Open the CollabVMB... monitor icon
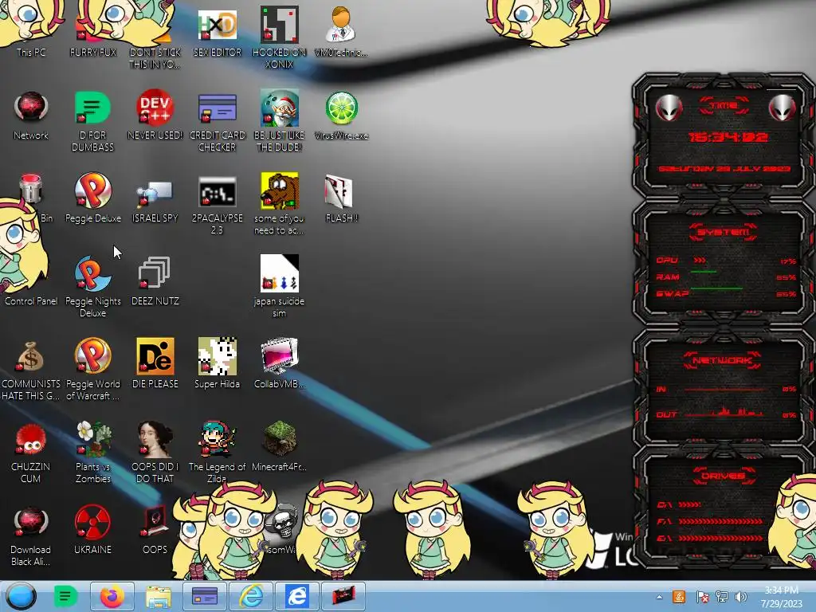 tap(280, 363)
